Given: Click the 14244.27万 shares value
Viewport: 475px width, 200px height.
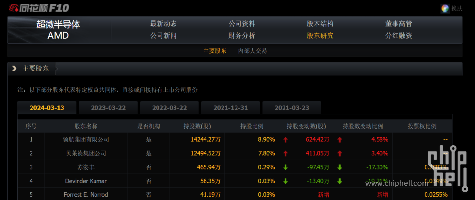Looking at the screenshot, I should [206, 140].
